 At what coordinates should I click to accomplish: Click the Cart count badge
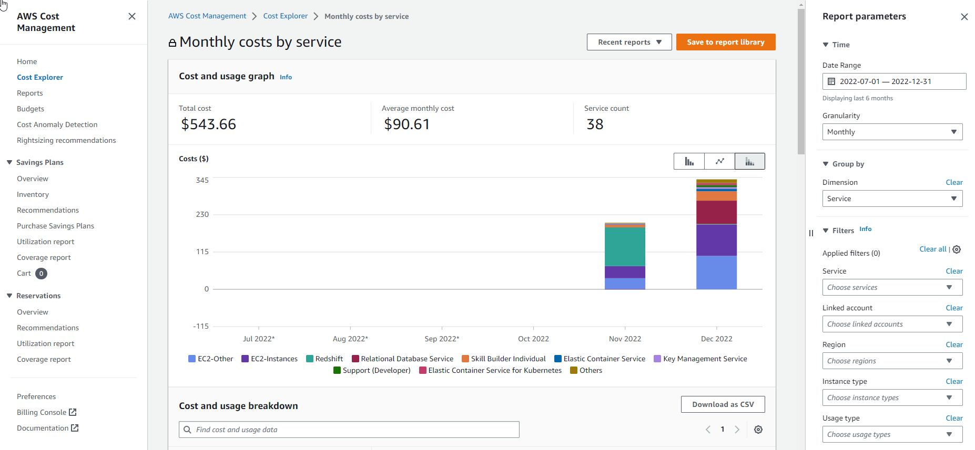tap(42, 274)
